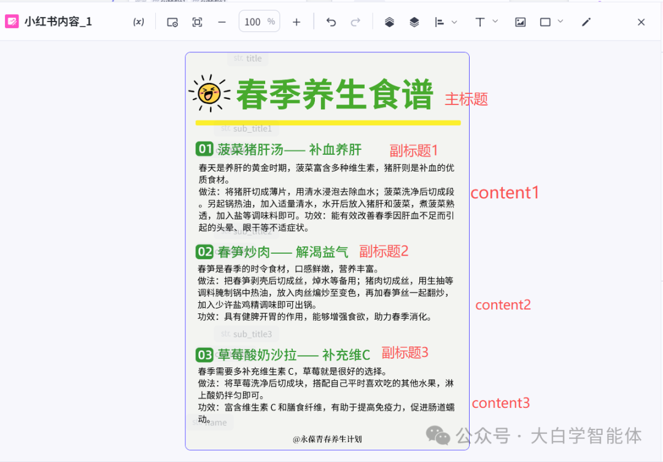Select the paragraph starting 春天是养肝的黄金时期
The image size is (663, 462).
tap(327, 198)
